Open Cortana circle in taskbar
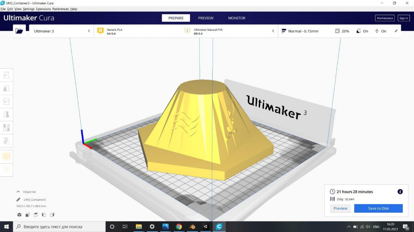This screenshot has height=232, width=414. pos(112,226)
